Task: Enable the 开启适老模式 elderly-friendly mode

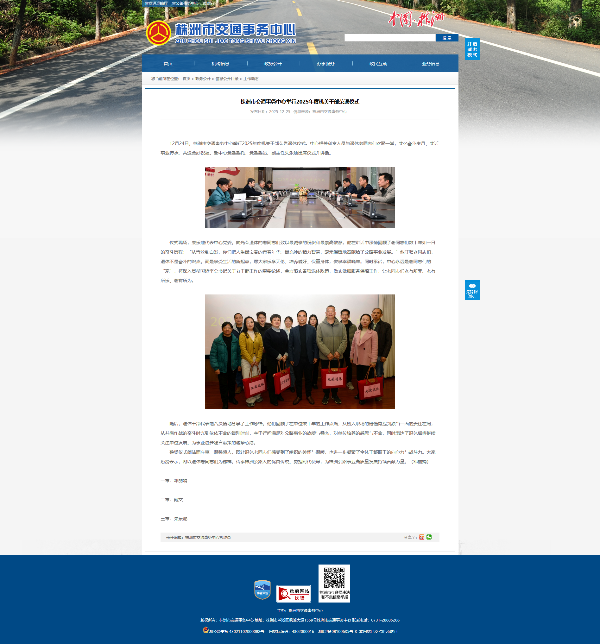Action: pyautogui.click(x=472, y=49)
